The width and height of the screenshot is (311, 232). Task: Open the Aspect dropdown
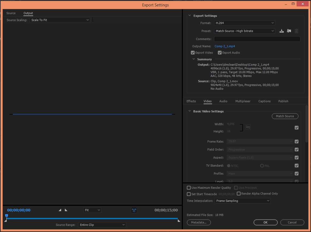tap(260, 158)
